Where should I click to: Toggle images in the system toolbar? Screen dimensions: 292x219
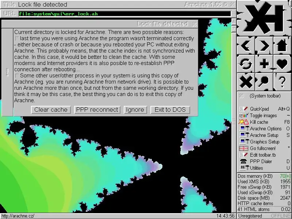(264, 115)
